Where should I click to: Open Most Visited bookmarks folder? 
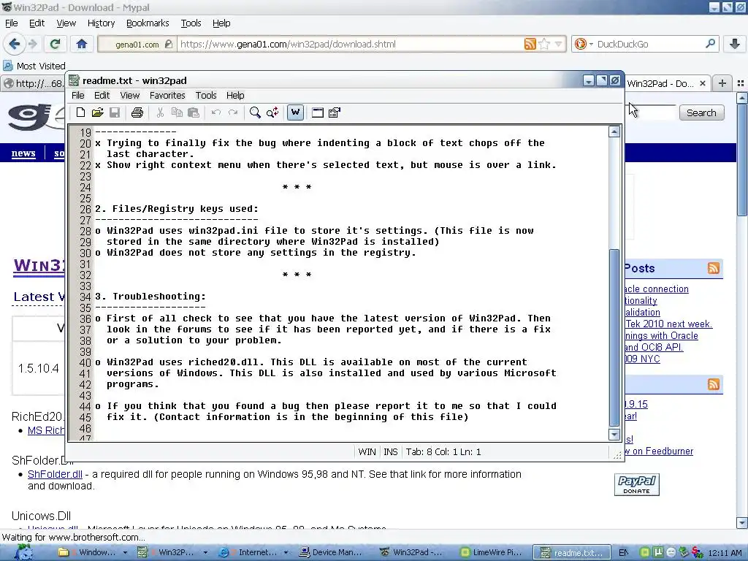click(x=34, y=66)
